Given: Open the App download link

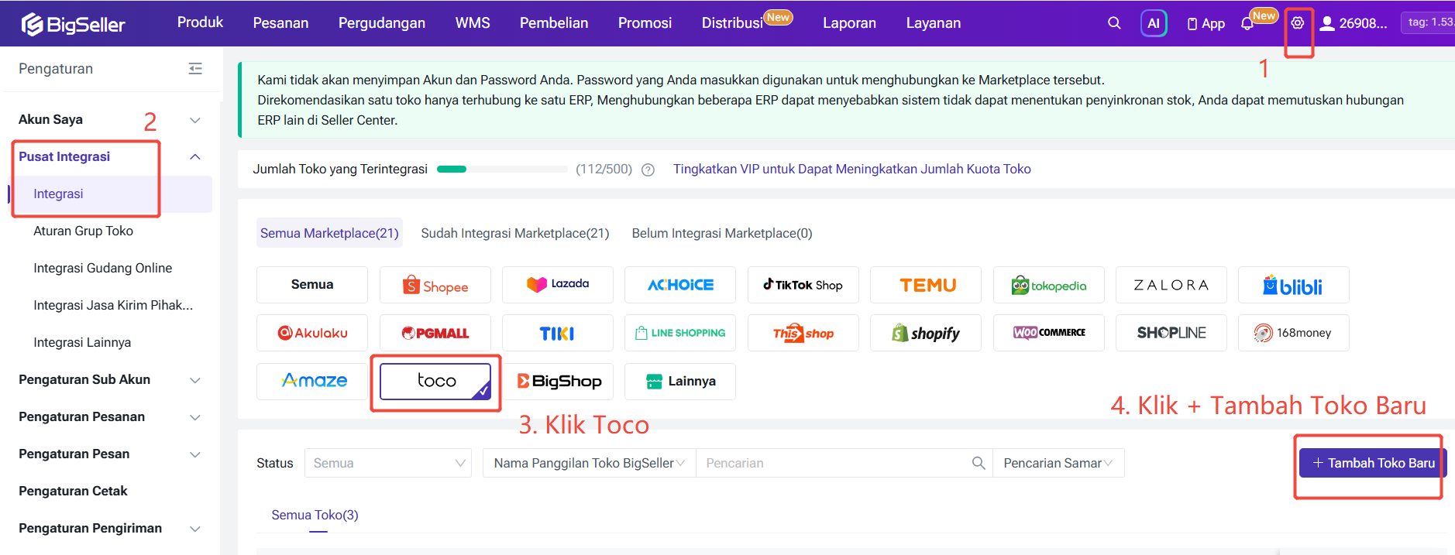Looking at the screenshot, I should point(1206,24).
